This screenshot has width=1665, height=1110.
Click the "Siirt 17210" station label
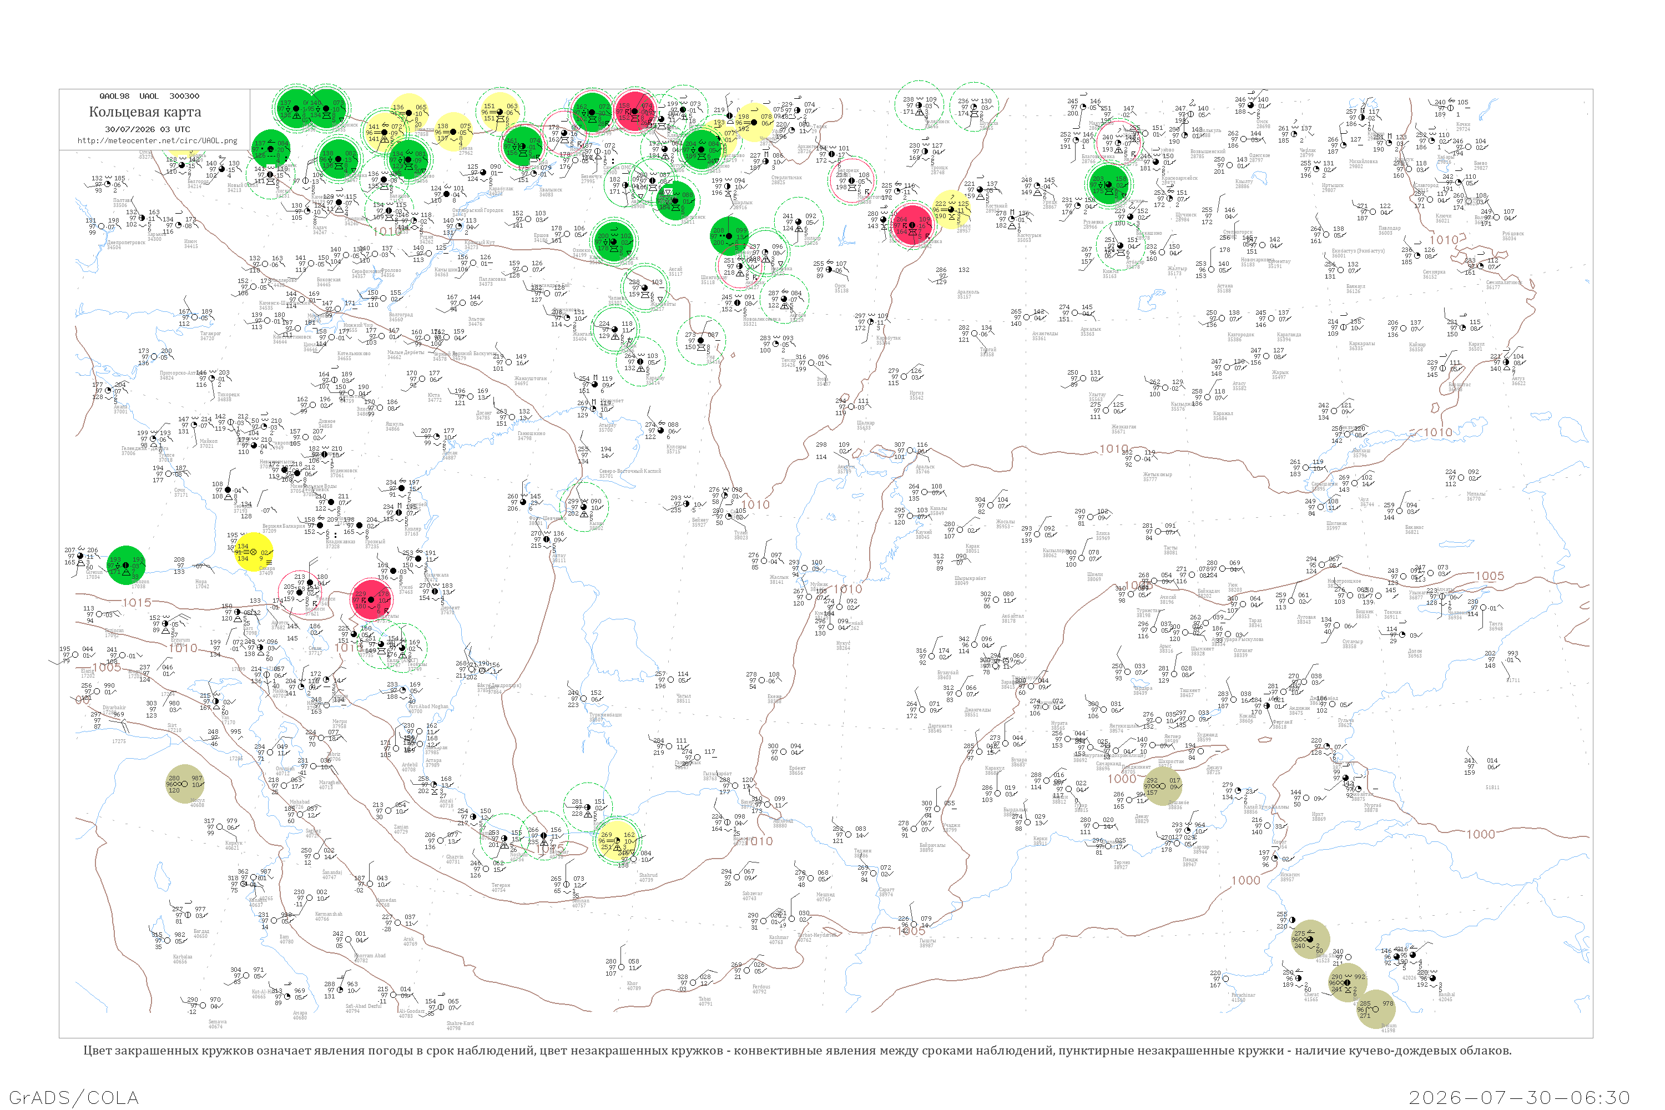click(174, 728)
